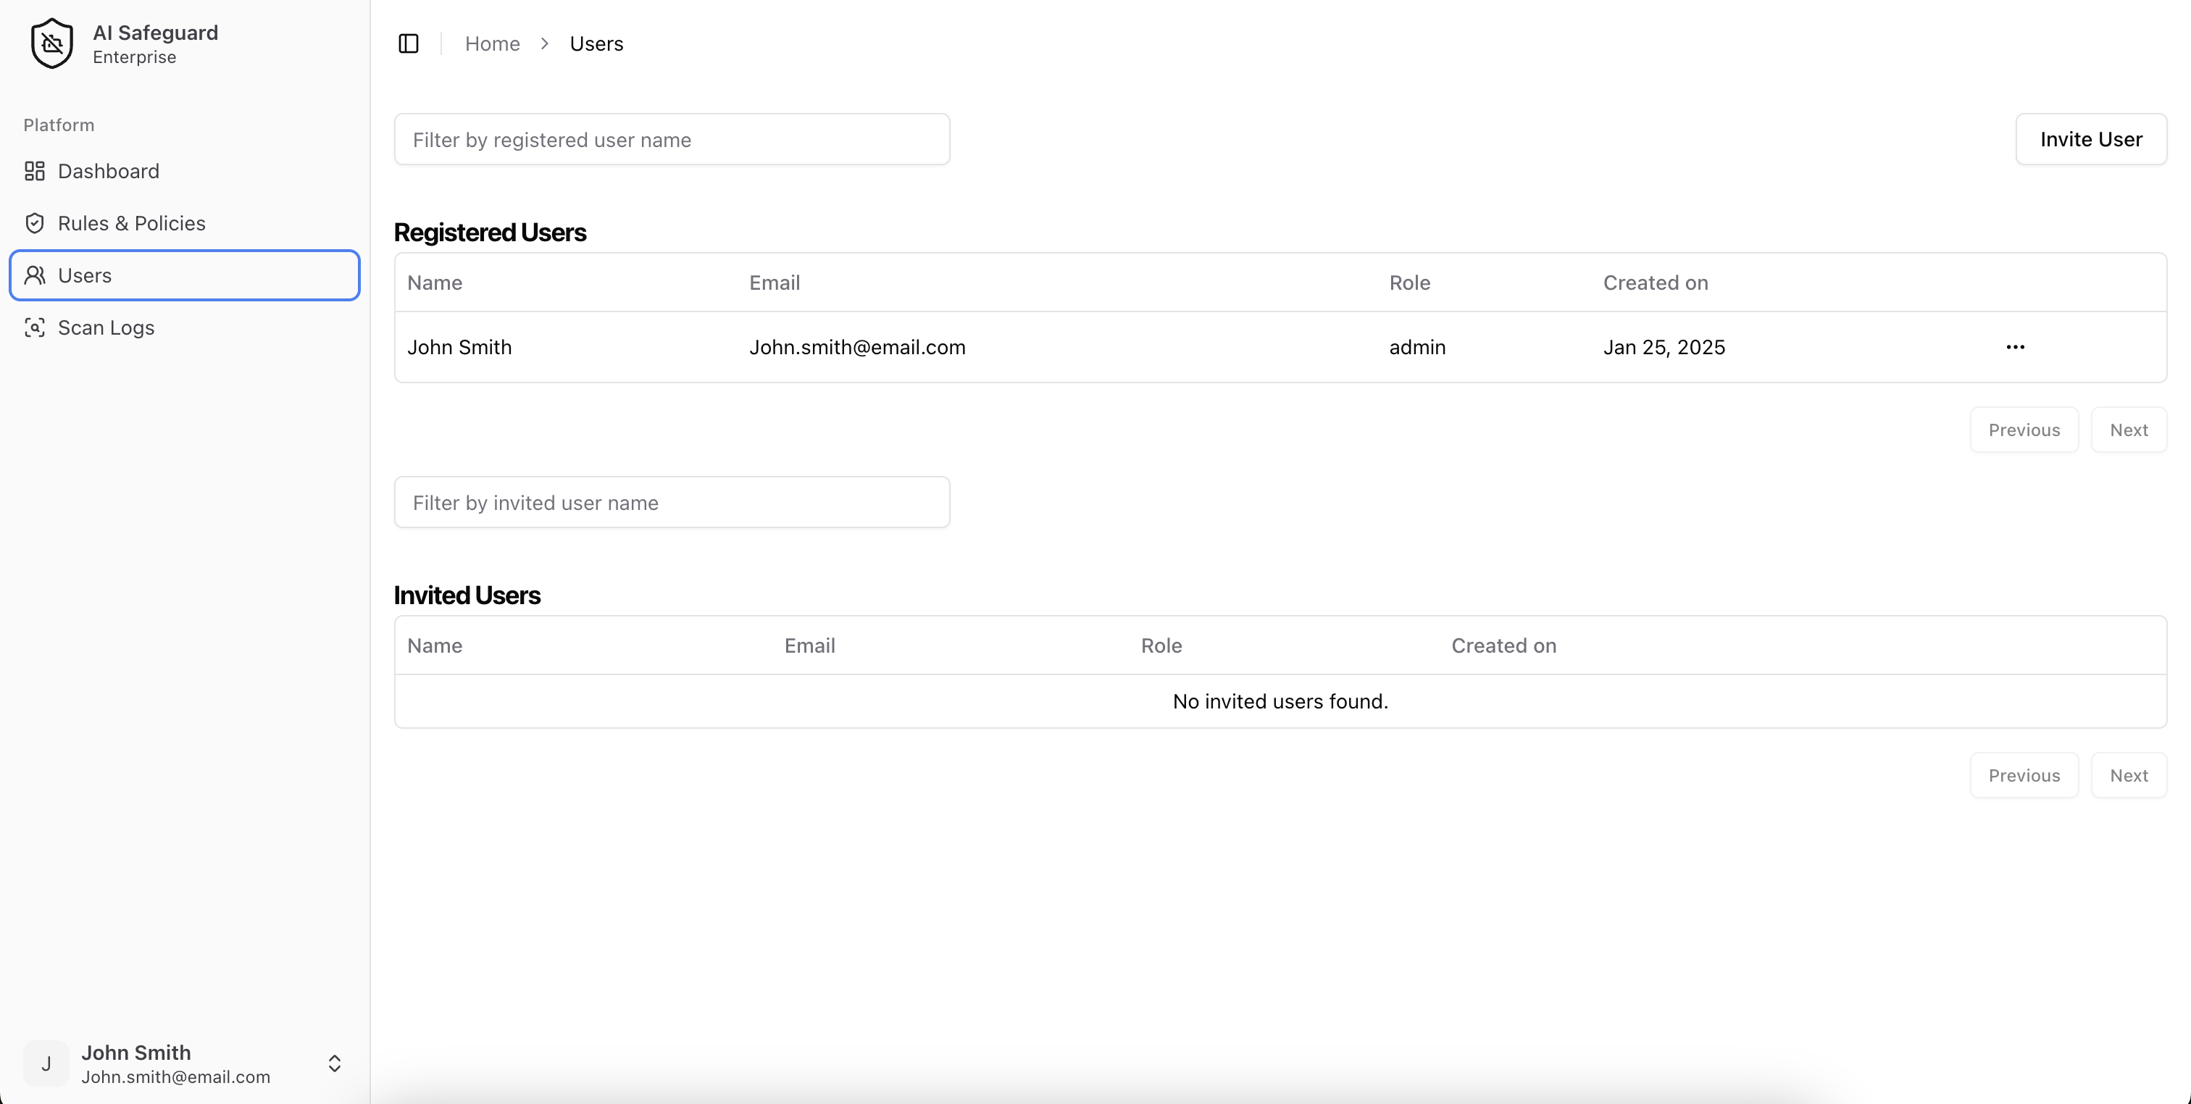Click the Scan Logs scanner icon
Image resolution: width=2191 pixels, height=1104 pixels.
click(35, 327)
